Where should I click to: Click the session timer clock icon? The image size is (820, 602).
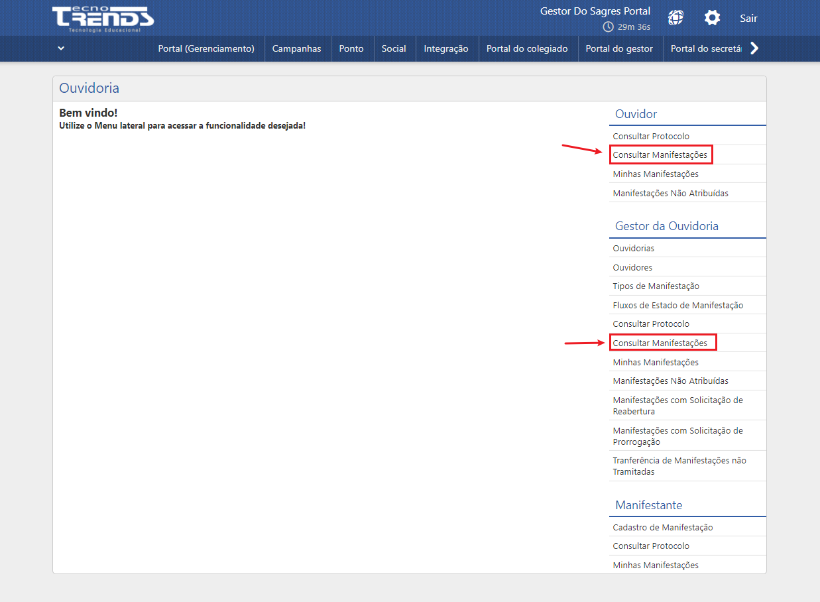608,27
